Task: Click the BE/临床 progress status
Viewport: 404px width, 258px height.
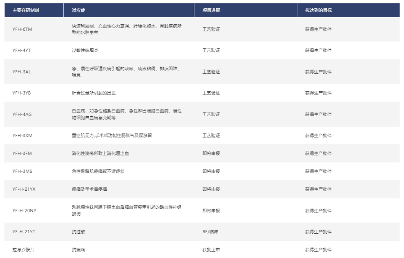Action: point(210,232)
